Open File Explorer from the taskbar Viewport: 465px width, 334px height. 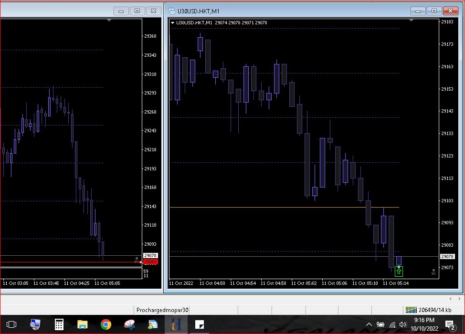pos(83,324)
